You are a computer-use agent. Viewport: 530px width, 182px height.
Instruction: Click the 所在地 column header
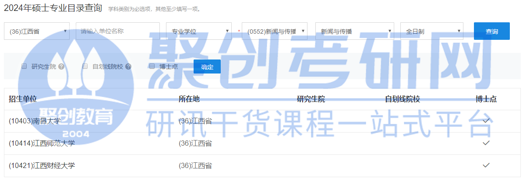(189, 99)
